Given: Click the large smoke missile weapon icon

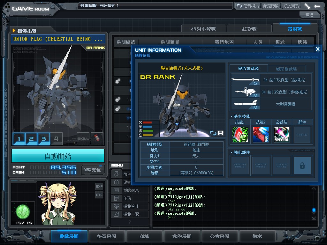Looking at the screenshot, I should (x=246, y=104).
